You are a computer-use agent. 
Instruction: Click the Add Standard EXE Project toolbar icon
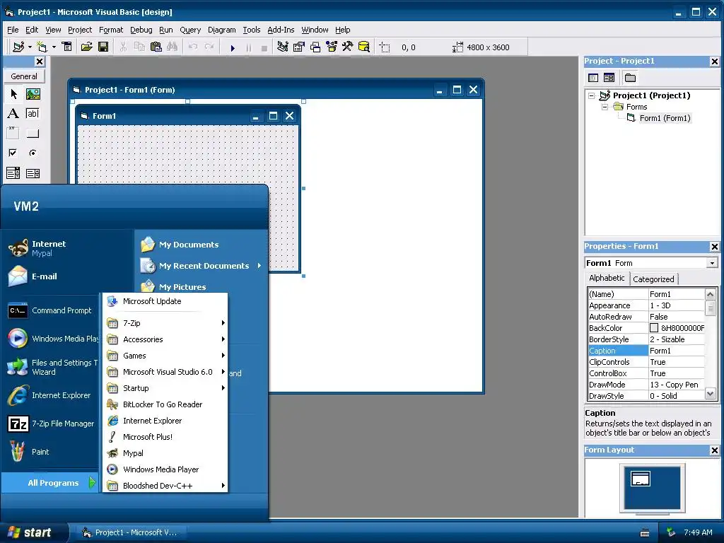pyautogui.click(x=18, y=47)
